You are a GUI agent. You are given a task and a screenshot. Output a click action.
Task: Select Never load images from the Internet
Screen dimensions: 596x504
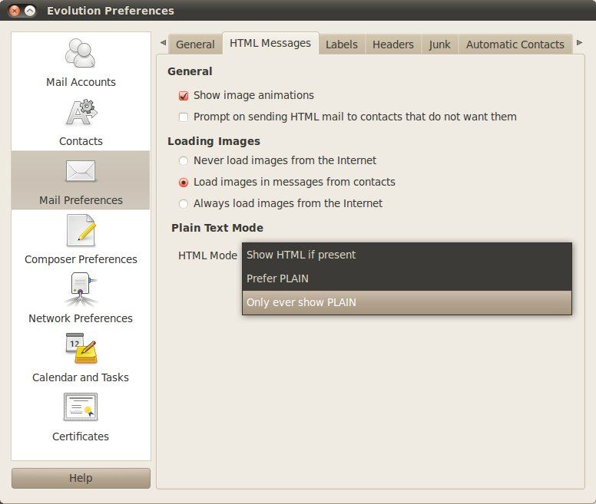pos(184,161)
